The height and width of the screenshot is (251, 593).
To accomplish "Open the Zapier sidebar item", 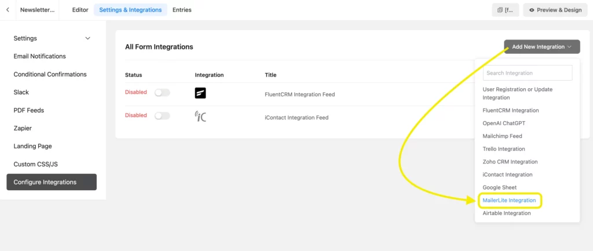I will tap(23, 128).
